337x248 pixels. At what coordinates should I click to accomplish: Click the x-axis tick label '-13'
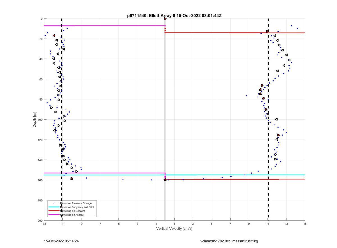(x=44, y=224)
